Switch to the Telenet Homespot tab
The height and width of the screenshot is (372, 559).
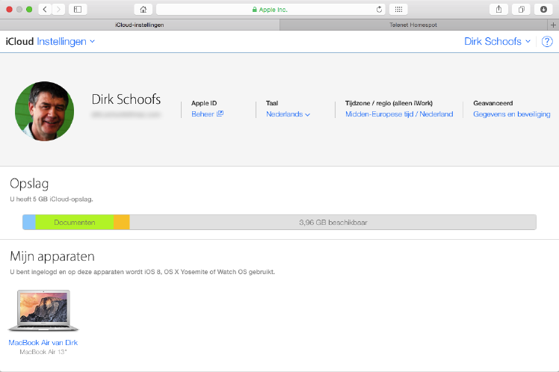413,25
